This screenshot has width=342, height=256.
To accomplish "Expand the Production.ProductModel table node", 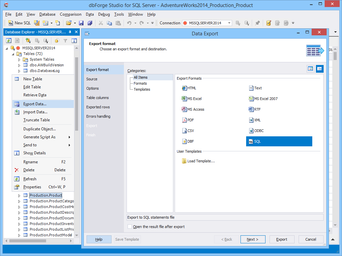I will (19, 235).
